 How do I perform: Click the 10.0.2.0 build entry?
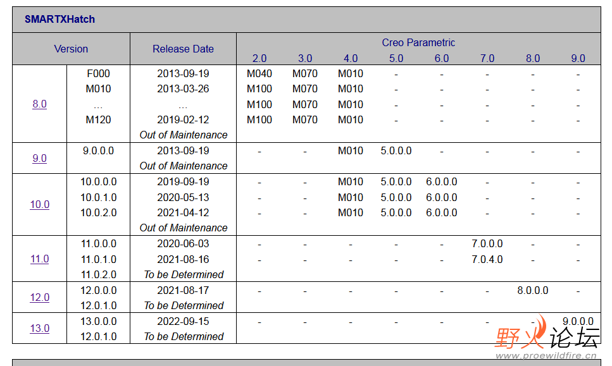[x=98, y=213]
